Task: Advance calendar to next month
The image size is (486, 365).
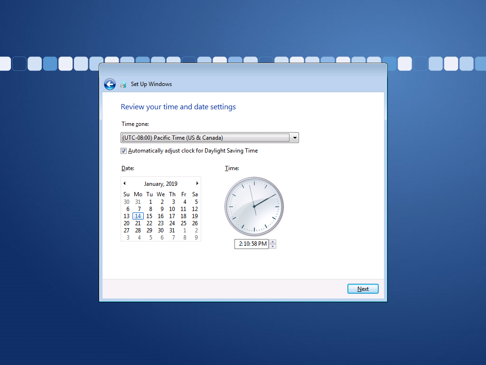Action: click(x=197, y=183)
